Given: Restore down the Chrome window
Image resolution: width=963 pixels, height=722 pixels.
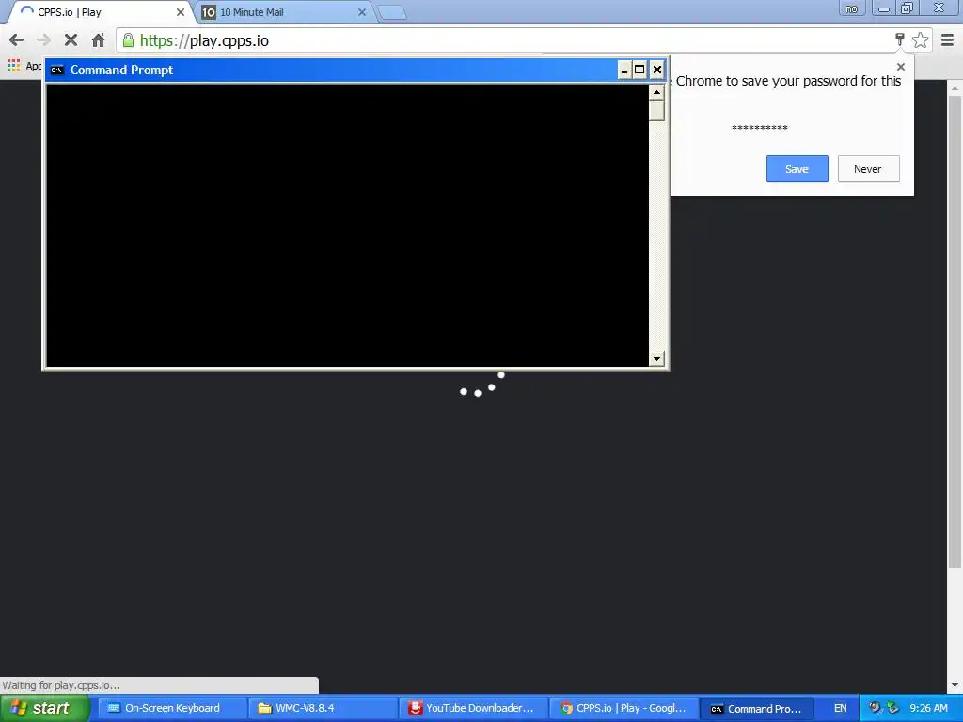Looking at the screenshot, I should coord(907,8).
